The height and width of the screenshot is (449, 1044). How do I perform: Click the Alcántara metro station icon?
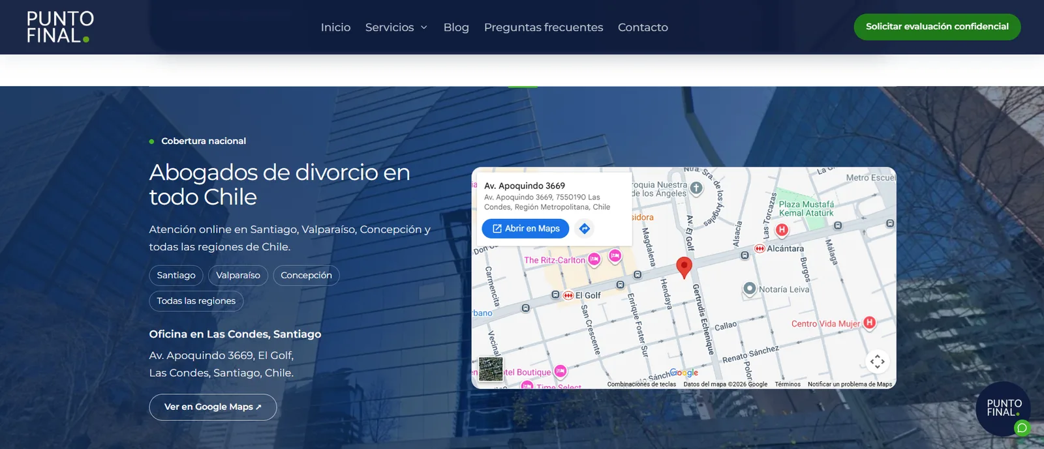click(760, 248)
